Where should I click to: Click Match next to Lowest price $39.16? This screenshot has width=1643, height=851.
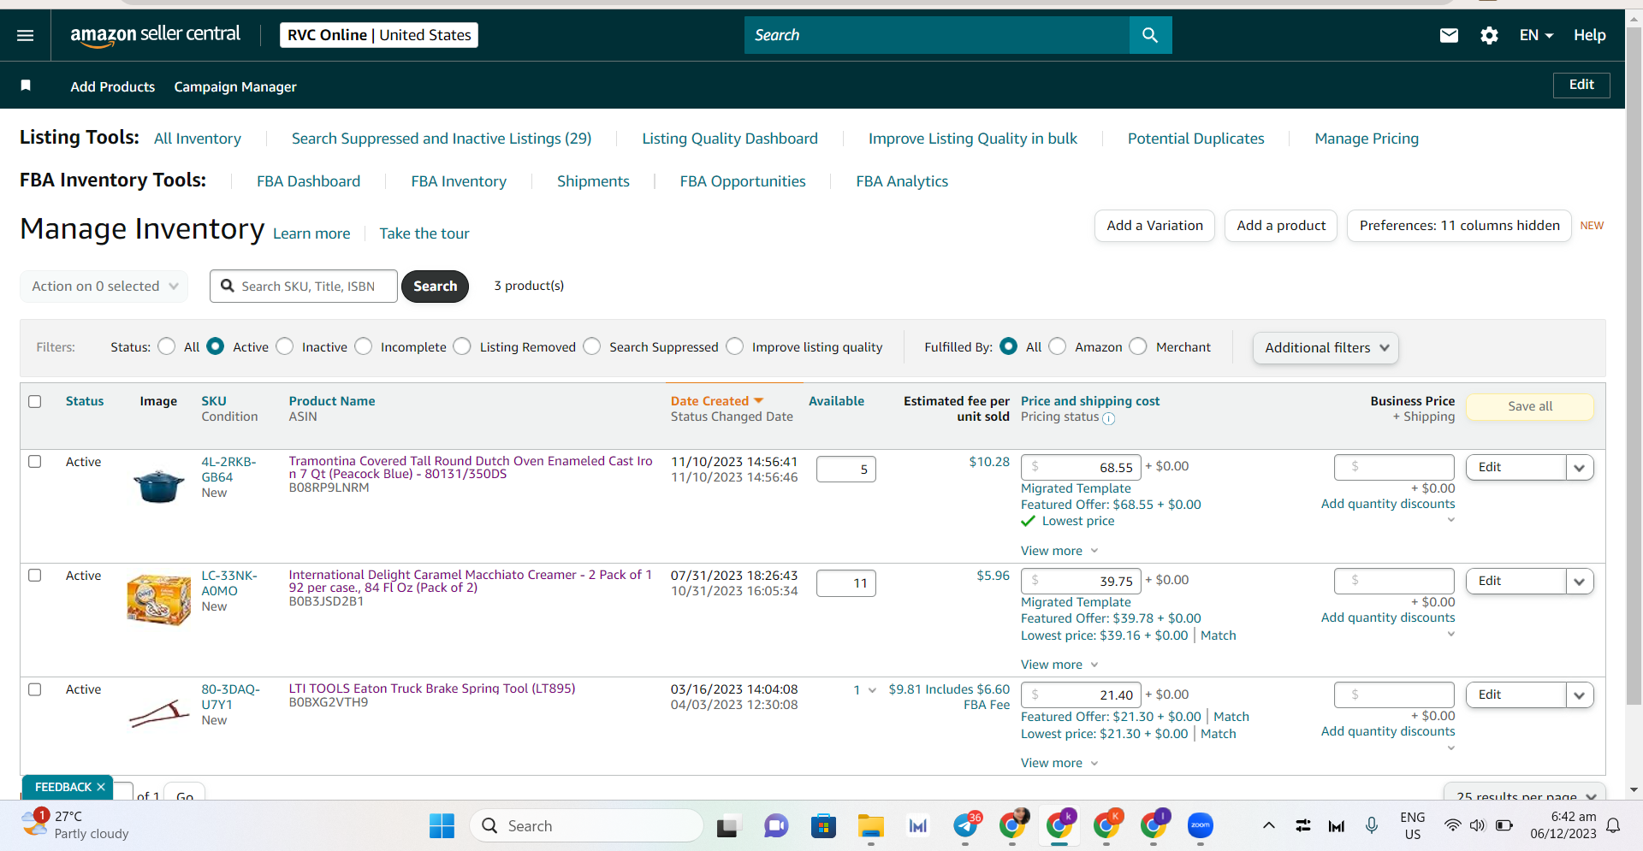coord(1219,635)
